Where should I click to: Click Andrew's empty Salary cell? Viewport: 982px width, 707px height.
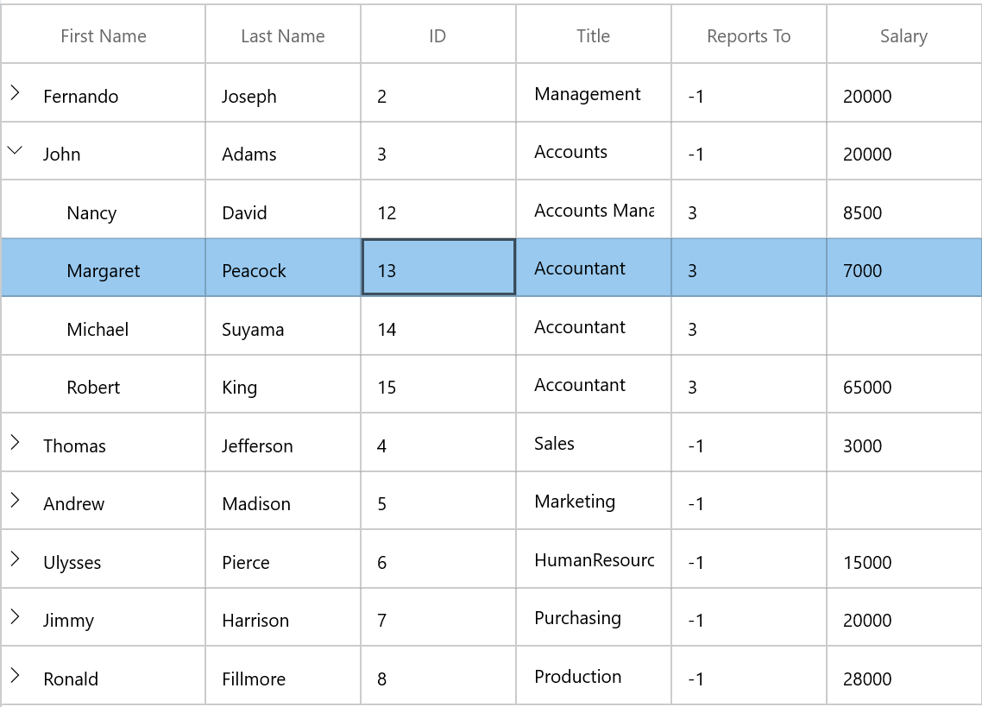(x=903, y=503)
